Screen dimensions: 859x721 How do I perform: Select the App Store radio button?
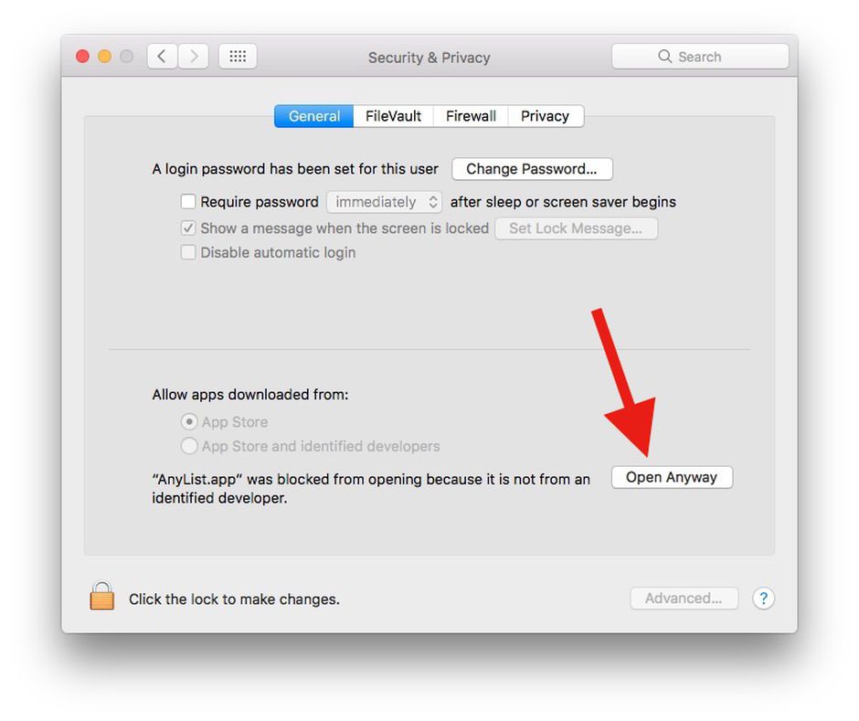click(189, 422)
